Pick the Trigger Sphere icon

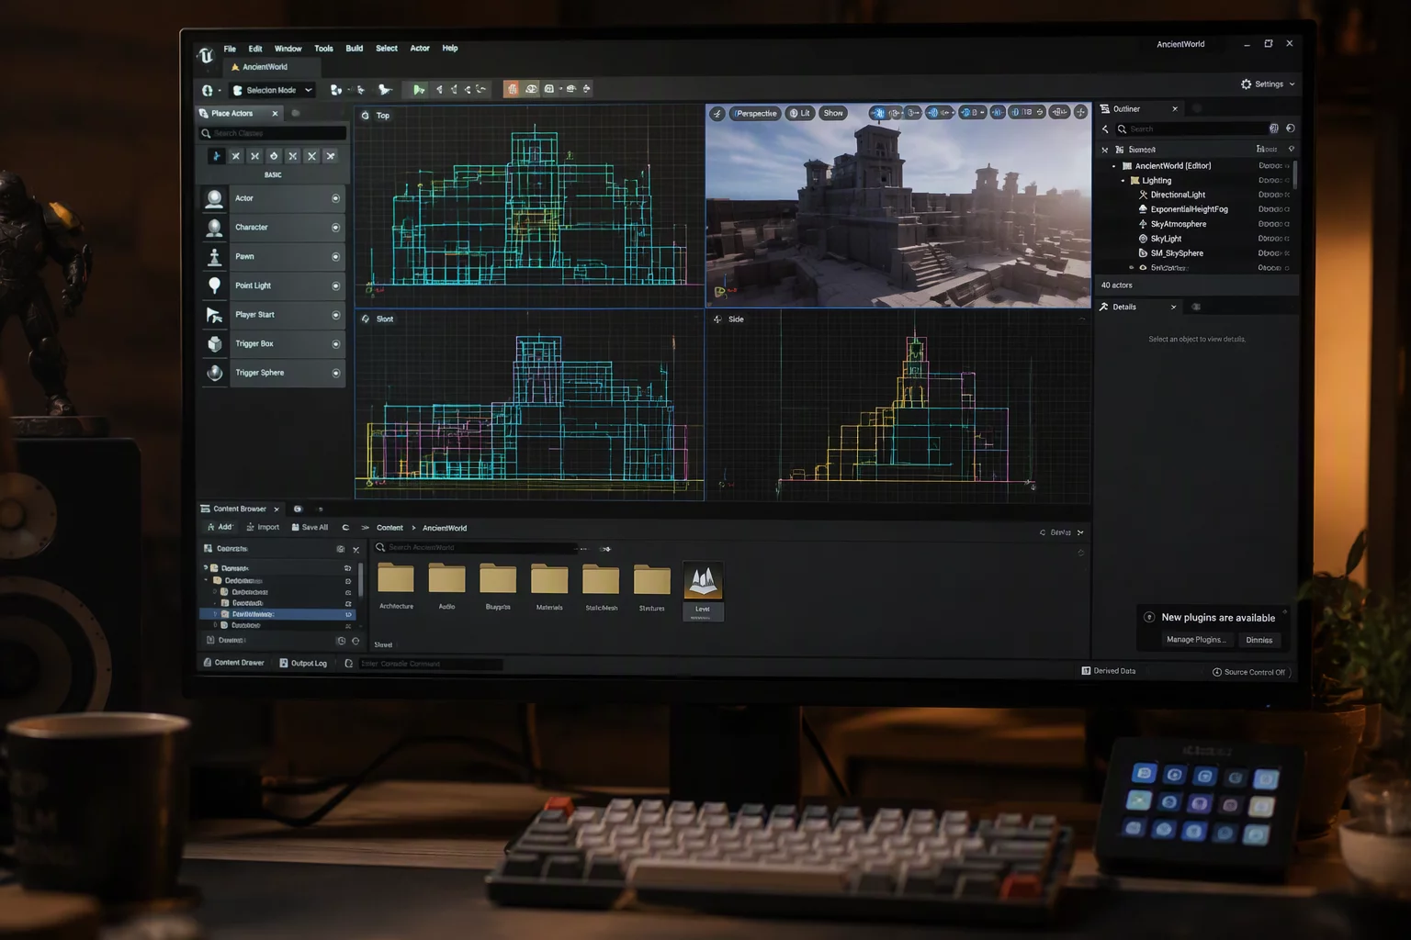pos(214,373)
